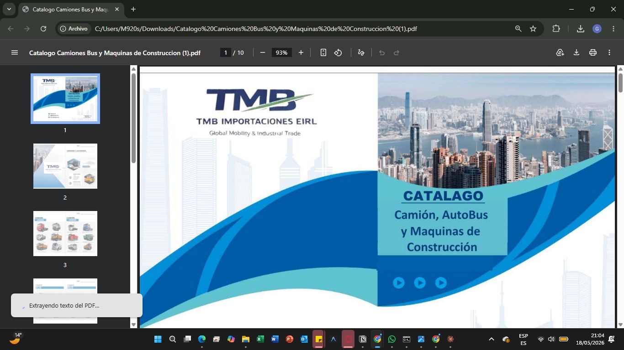Viewport: 624px width, 350px height.
Task: Download the PDF from the viewer toolbar
Action: 576,52
